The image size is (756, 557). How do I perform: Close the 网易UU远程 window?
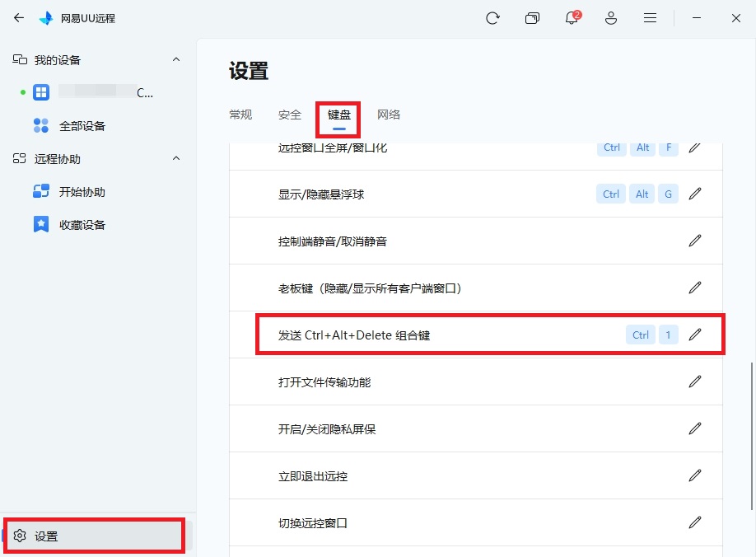pyautogui.click(x=735, y=18)
